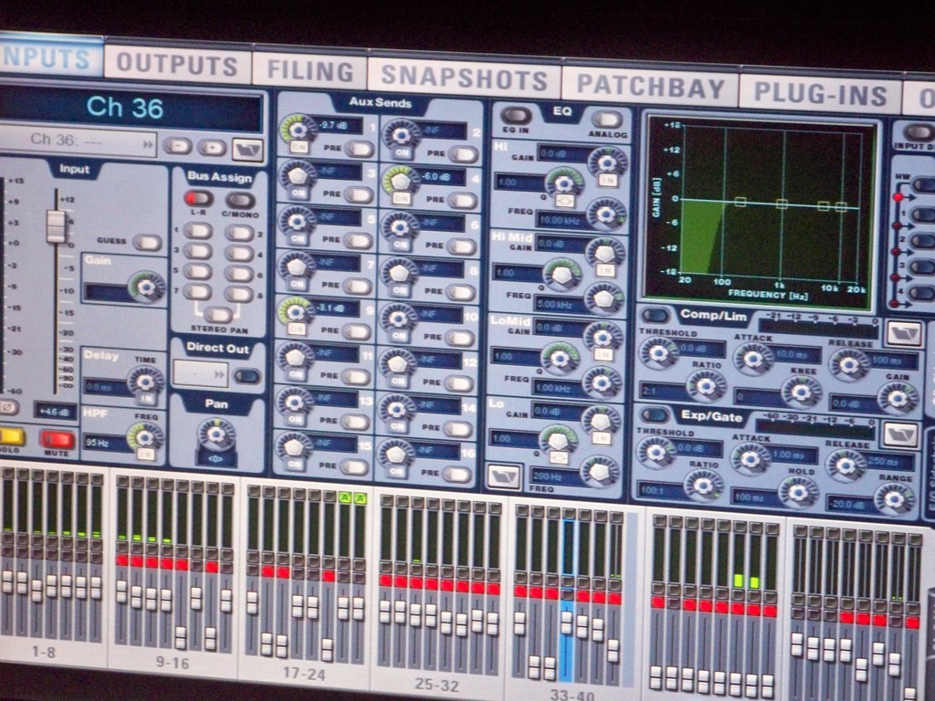Toggle the Hi band shelf shape button
Viewport: 935px width, 701px height.
pos(562,202)
